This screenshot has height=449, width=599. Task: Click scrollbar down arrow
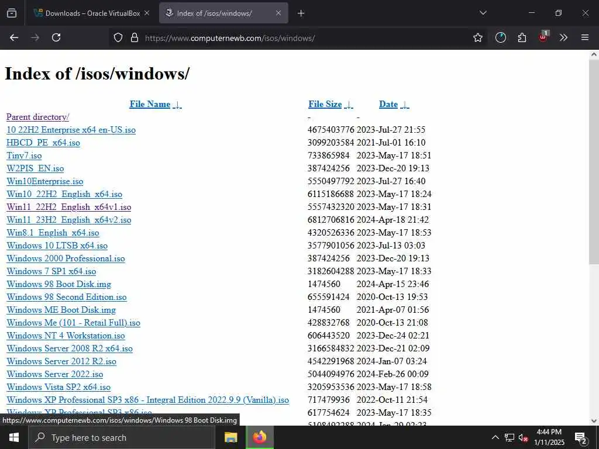[x=594, y=421]
